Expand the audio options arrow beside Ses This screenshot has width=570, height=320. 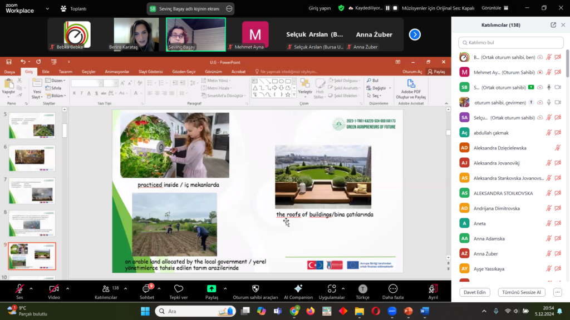point(31,288)
